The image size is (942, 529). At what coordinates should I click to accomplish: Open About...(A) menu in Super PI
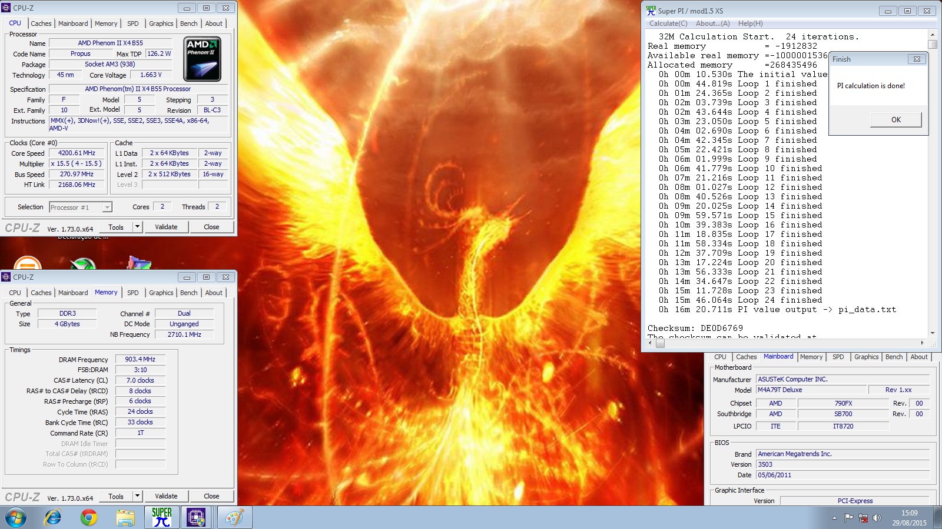pyautogui.click(x=712, y=24)
